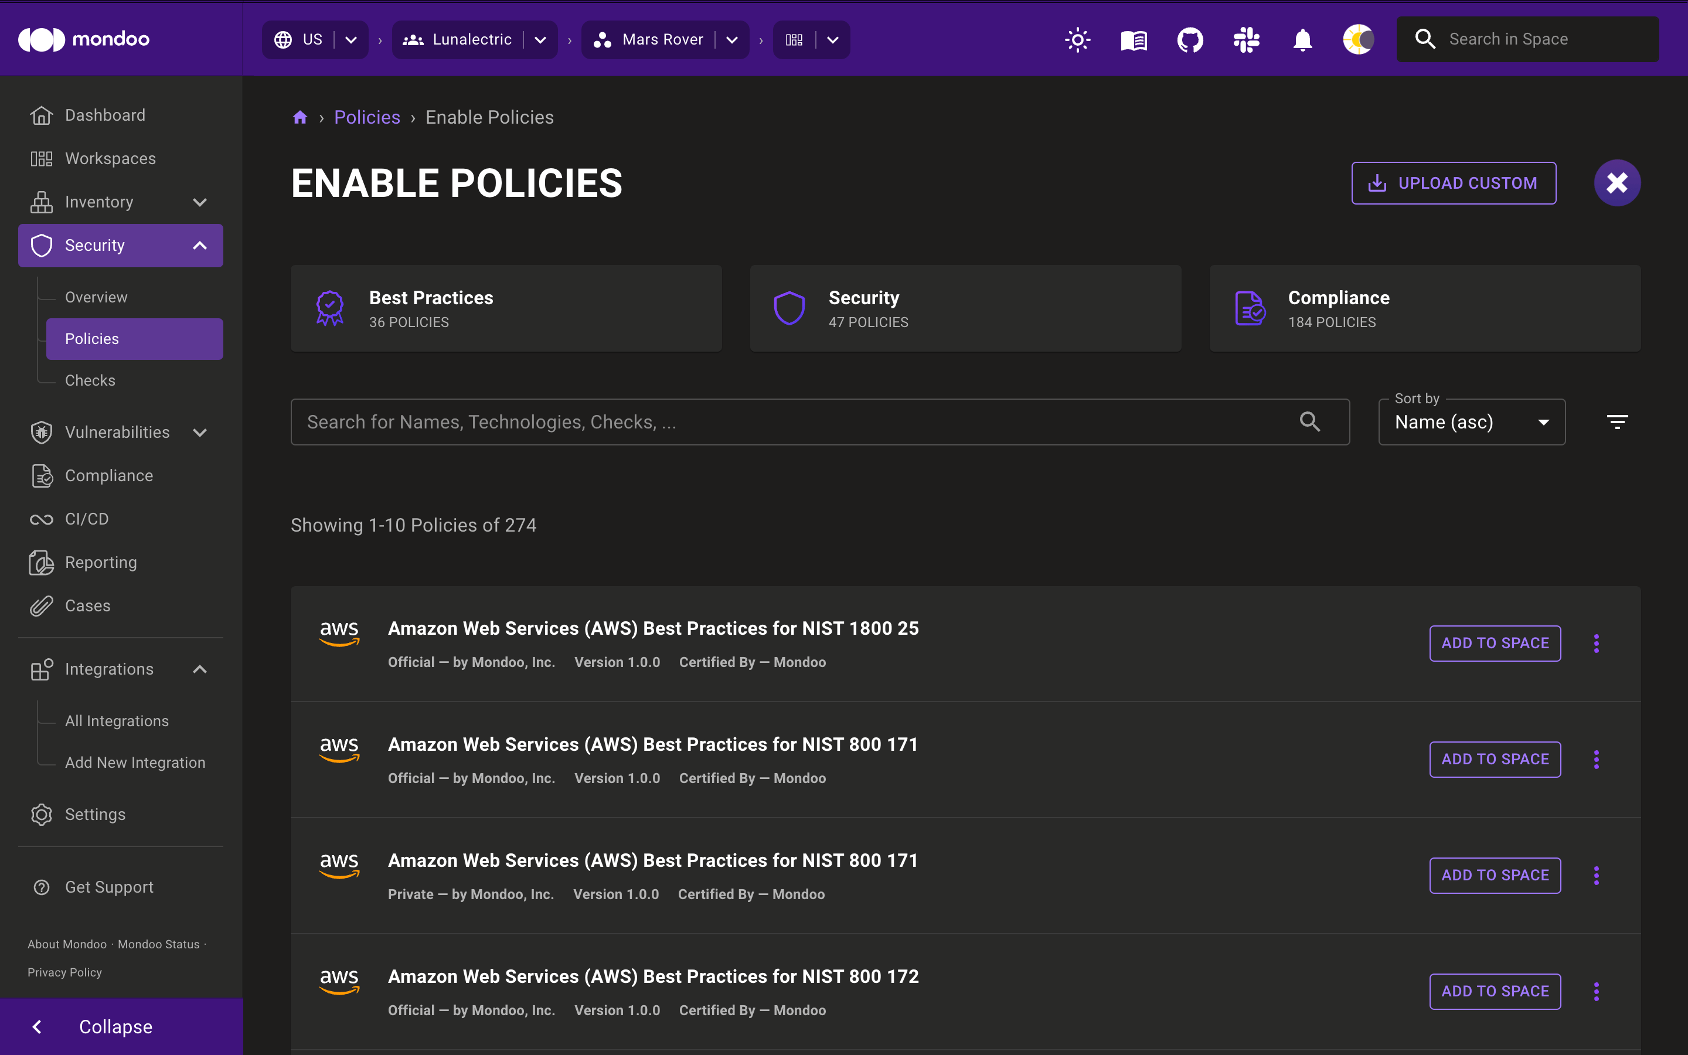Collapse Integrations section chevron
The height and width of the screenshot is (1055, 1688).
coord(199,669)
